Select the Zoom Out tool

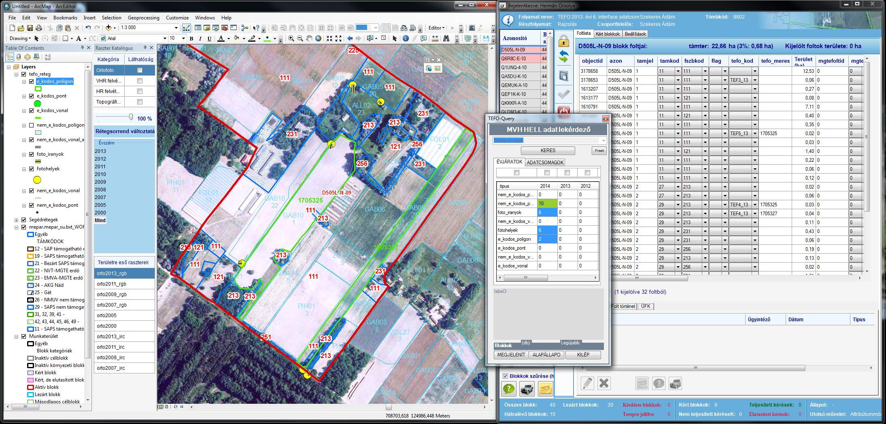coord(300,38)
